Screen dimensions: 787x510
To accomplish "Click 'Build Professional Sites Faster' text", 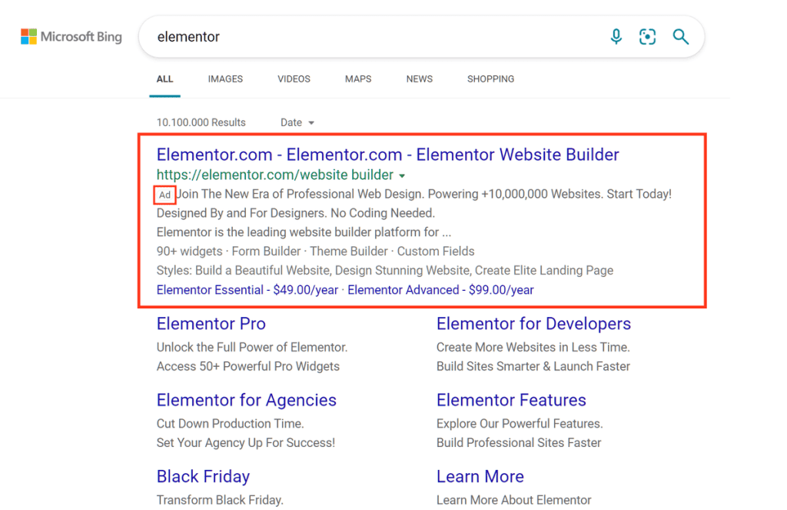I will coord(519,442).
